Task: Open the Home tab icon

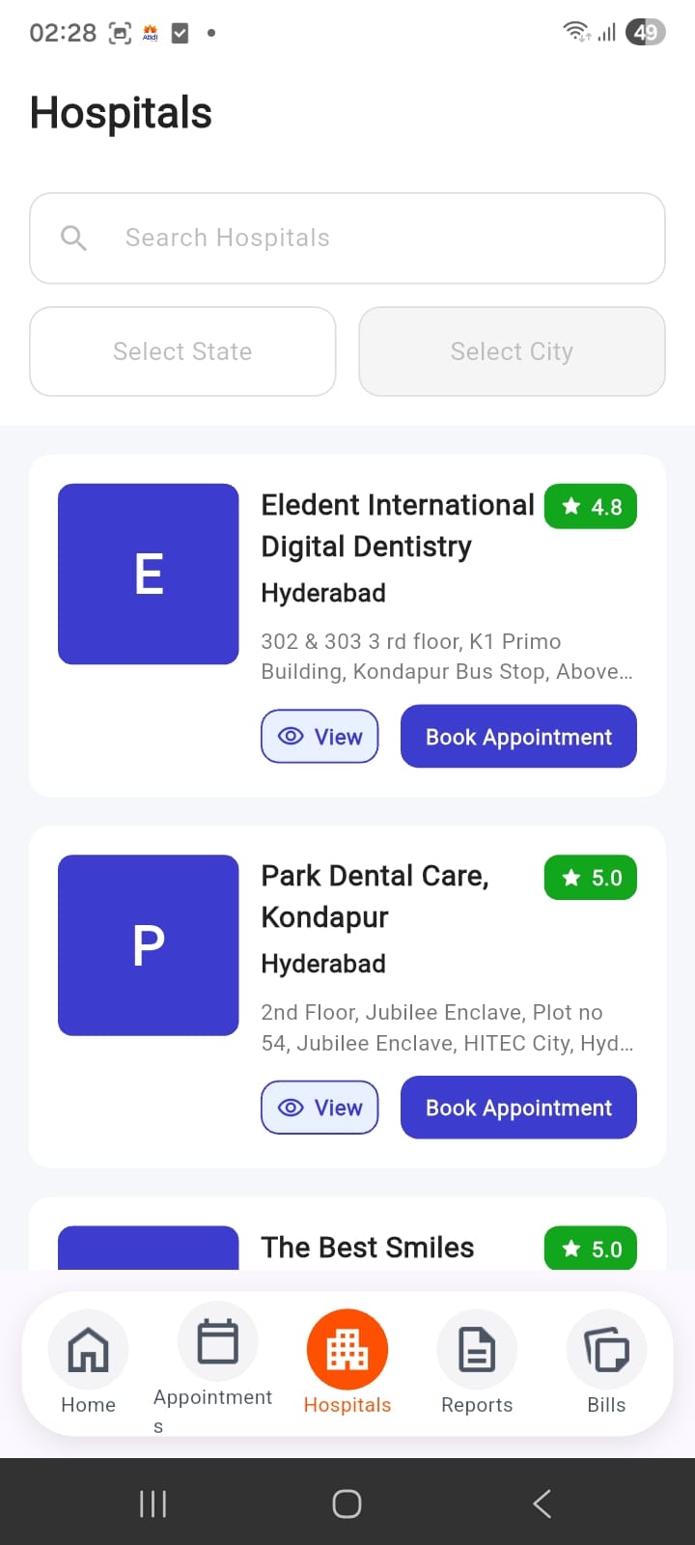Action: click(x=88, y=1349)
